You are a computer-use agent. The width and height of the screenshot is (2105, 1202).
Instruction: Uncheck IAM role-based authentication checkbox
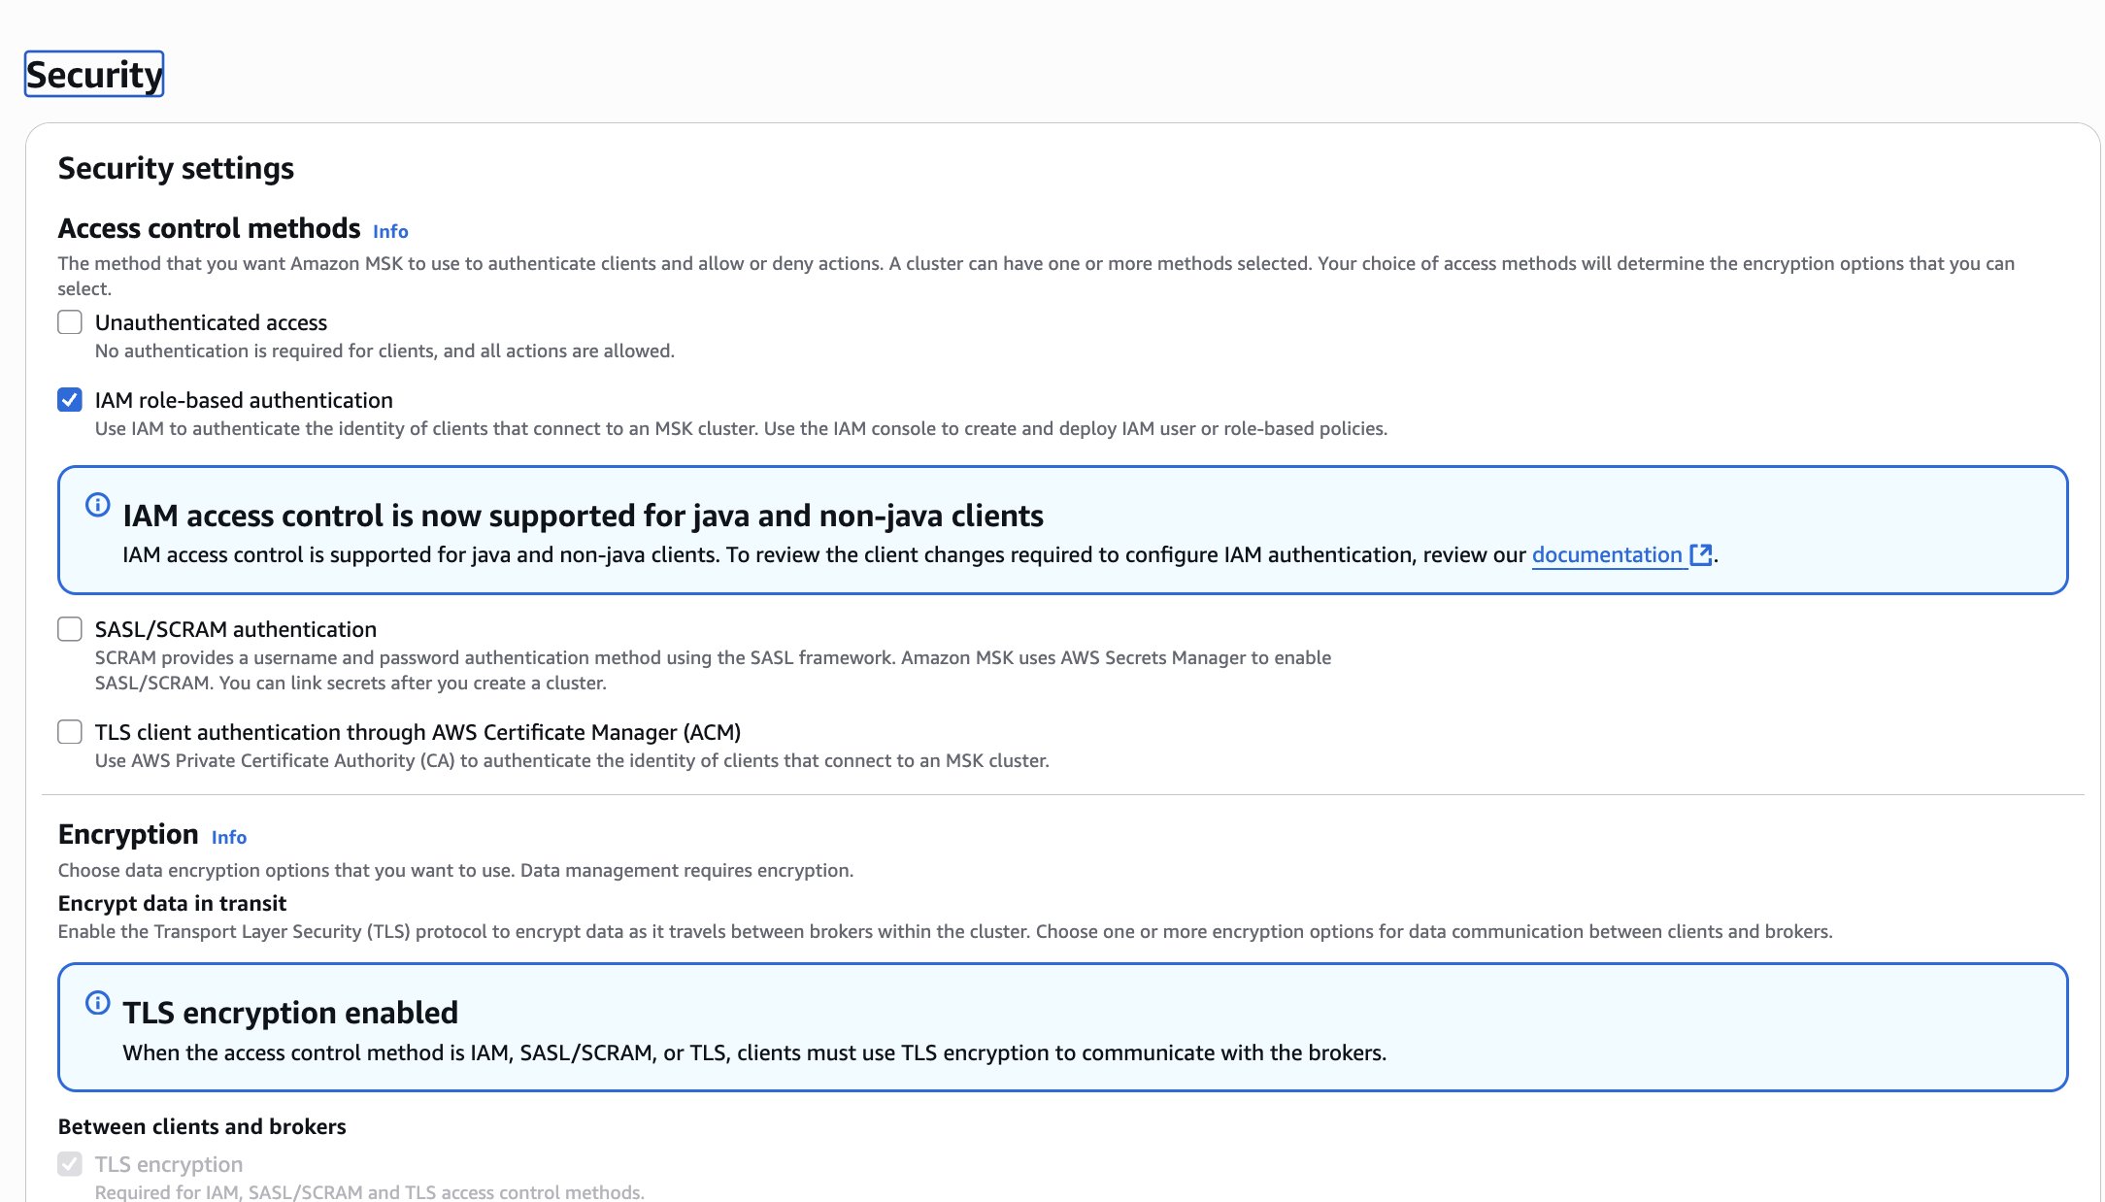pos(70,400)
